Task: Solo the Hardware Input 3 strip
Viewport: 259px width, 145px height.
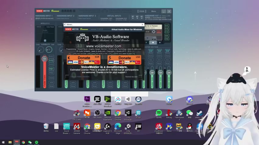Action: coord(95,82)
